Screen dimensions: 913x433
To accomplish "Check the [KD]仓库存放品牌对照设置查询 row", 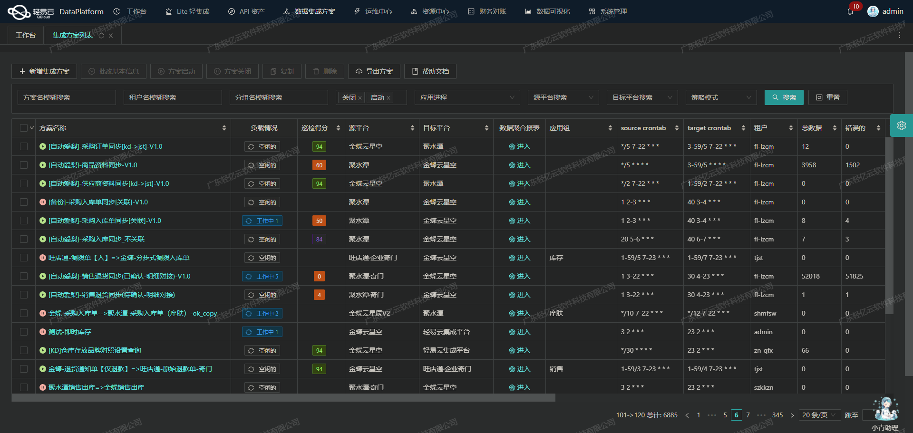I will [x=24, y=350].
